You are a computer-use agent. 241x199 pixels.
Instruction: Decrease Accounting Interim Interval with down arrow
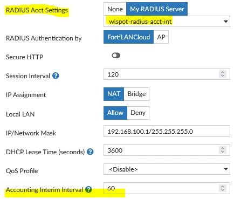[223, 190]
